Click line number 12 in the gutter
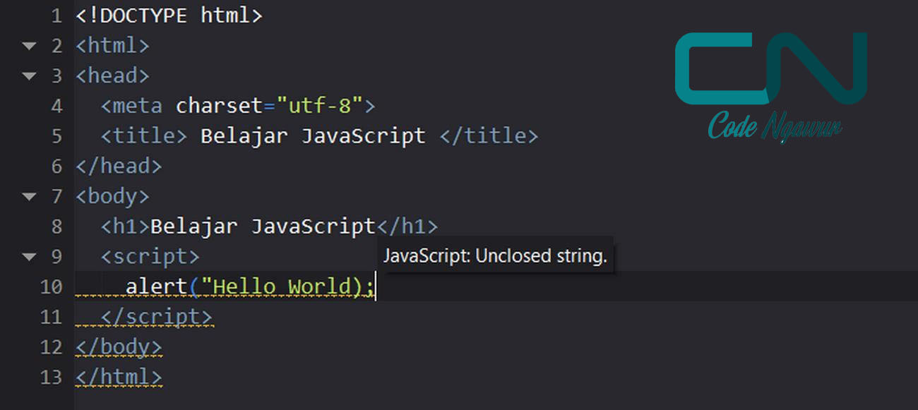918x410 pixels. (x=51, y=347)
